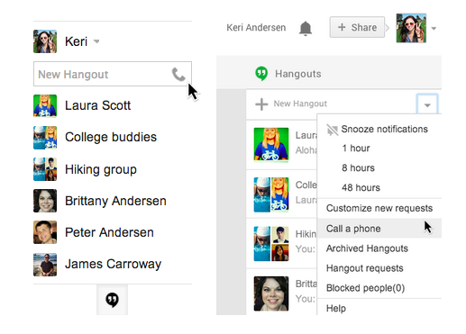This screenshot has width=466, height=334.
Task: Expand the Keri name dropdown arrow
Action: click(x=96, y=41)
